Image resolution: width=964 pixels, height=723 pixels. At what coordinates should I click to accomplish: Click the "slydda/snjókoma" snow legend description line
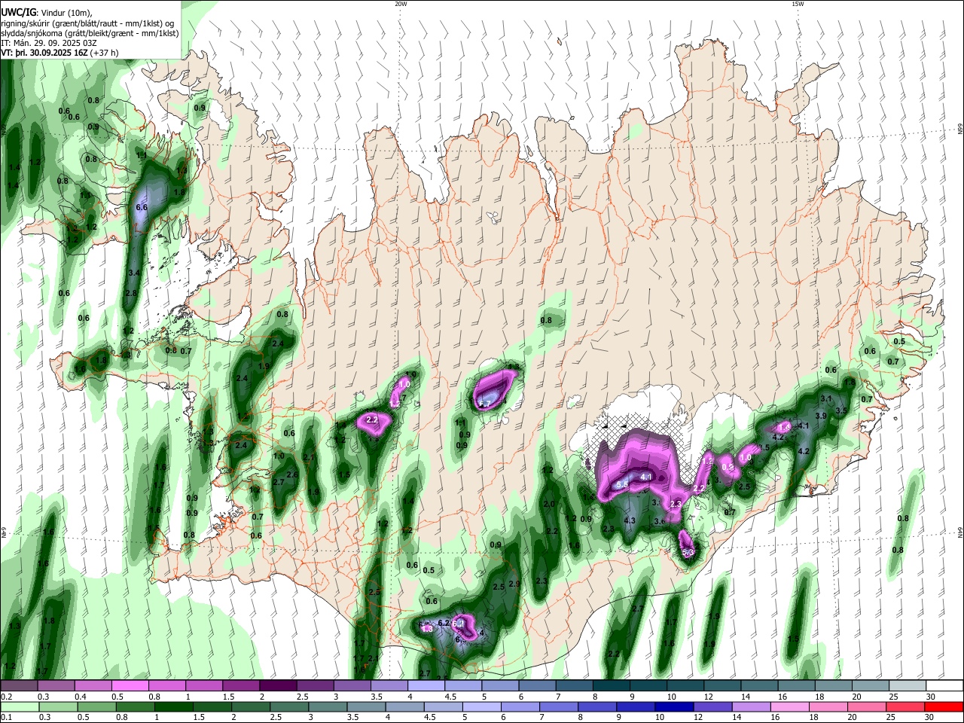point(90,33)
